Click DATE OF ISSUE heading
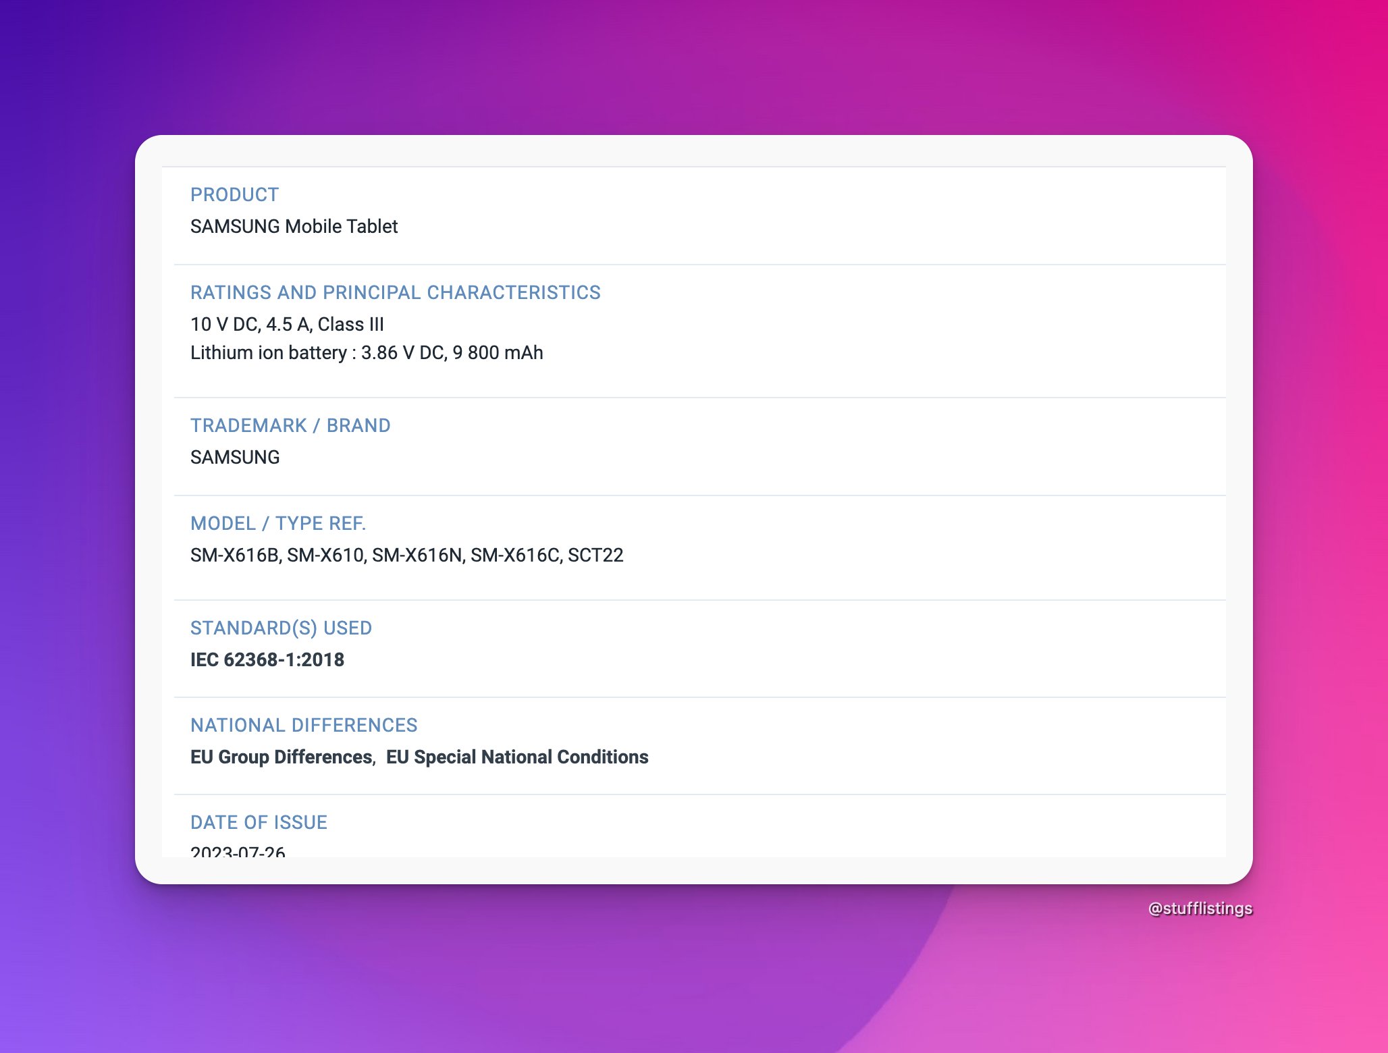The image size is (1388, 1053). [259, 823]
